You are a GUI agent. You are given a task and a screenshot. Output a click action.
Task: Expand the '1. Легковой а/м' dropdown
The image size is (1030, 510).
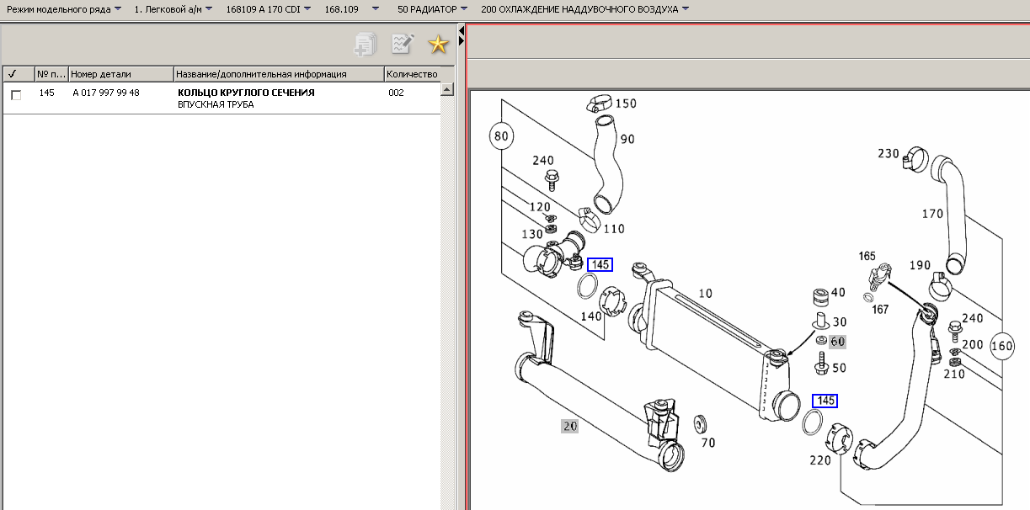pyautogui.click(x=173, y=9)
